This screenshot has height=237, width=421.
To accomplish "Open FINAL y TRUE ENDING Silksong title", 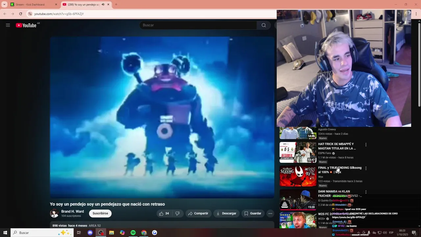I will tap(340, 170).
